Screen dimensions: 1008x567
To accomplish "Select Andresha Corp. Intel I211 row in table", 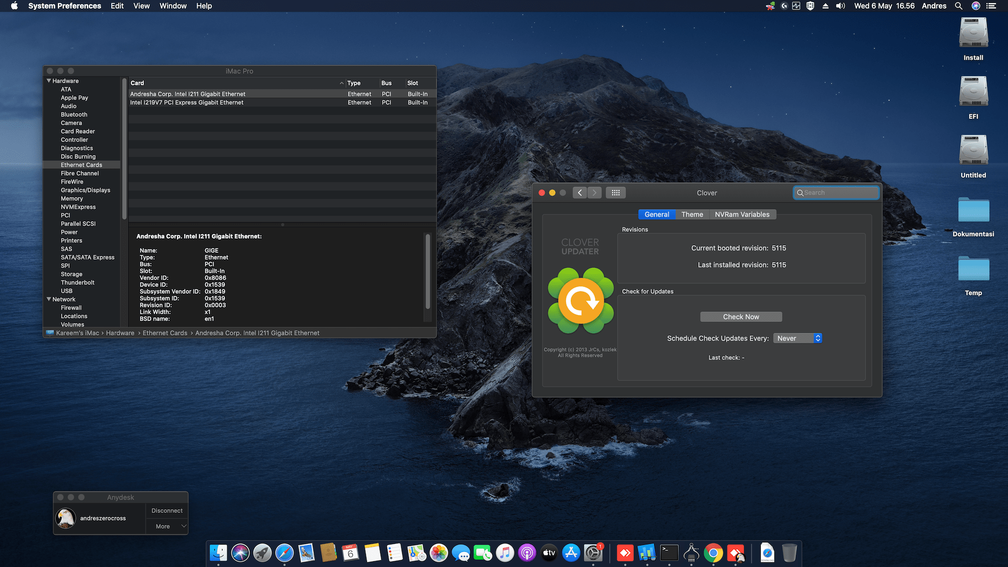I will 282,94.
